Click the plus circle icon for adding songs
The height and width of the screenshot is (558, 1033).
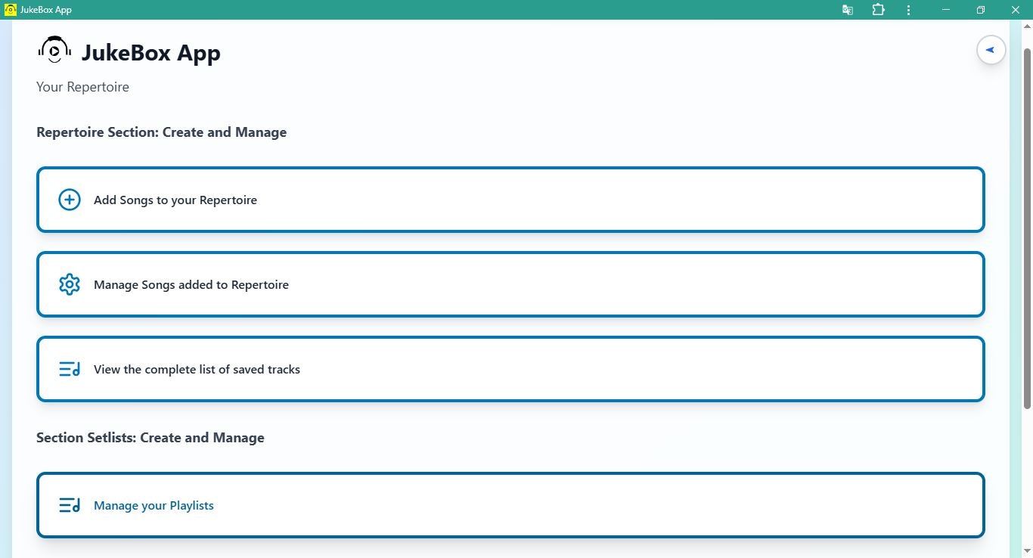click(x=70, y=200)
